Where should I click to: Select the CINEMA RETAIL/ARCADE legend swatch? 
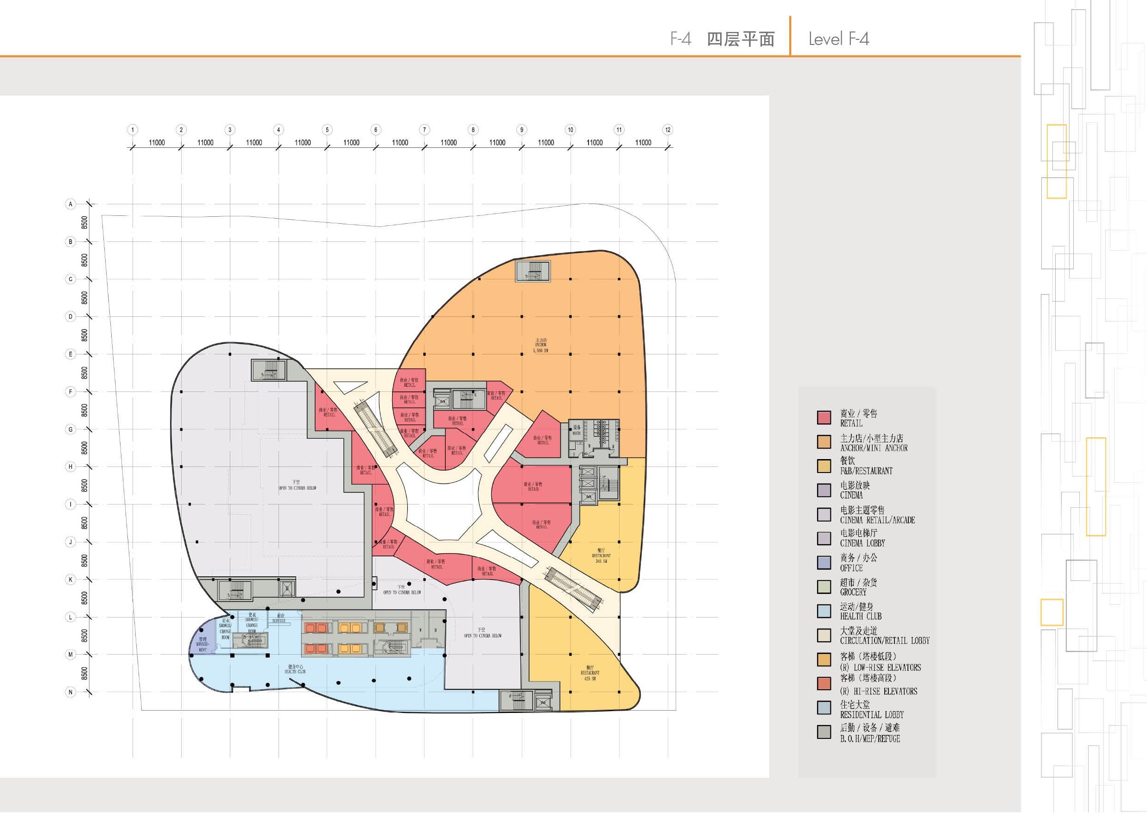tap(824, 514)
